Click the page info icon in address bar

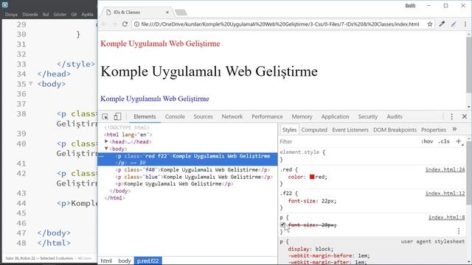coord(136,24)
